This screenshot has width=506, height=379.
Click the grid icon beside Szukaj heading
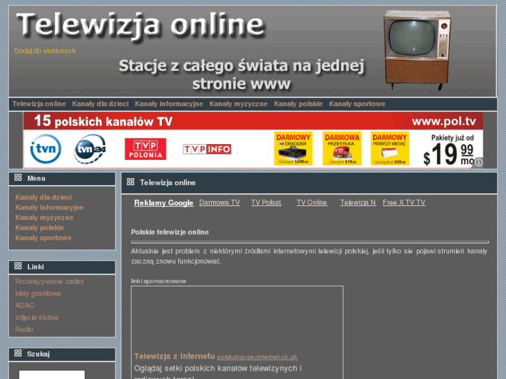coord(18,353)
